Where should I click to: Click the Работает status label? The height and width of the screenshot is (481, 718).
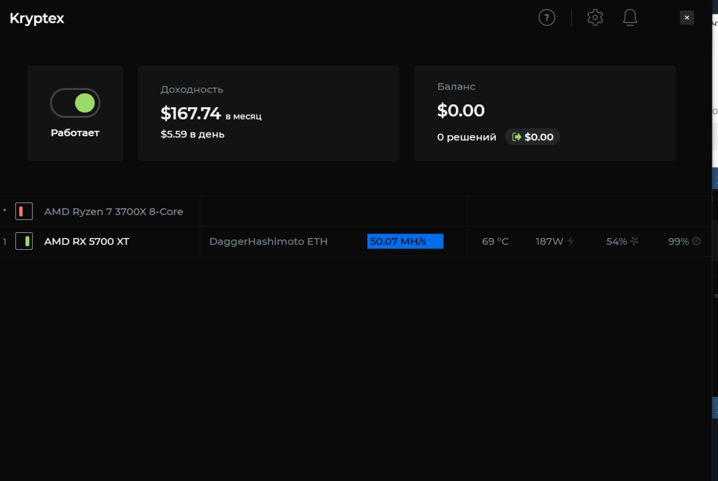coord(75,133)
